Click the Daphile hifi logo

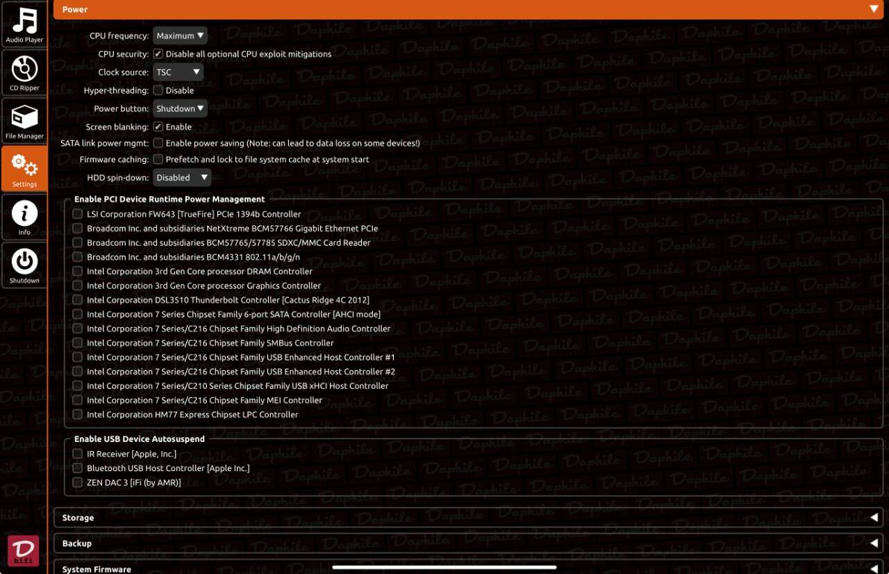pos(23,551)
